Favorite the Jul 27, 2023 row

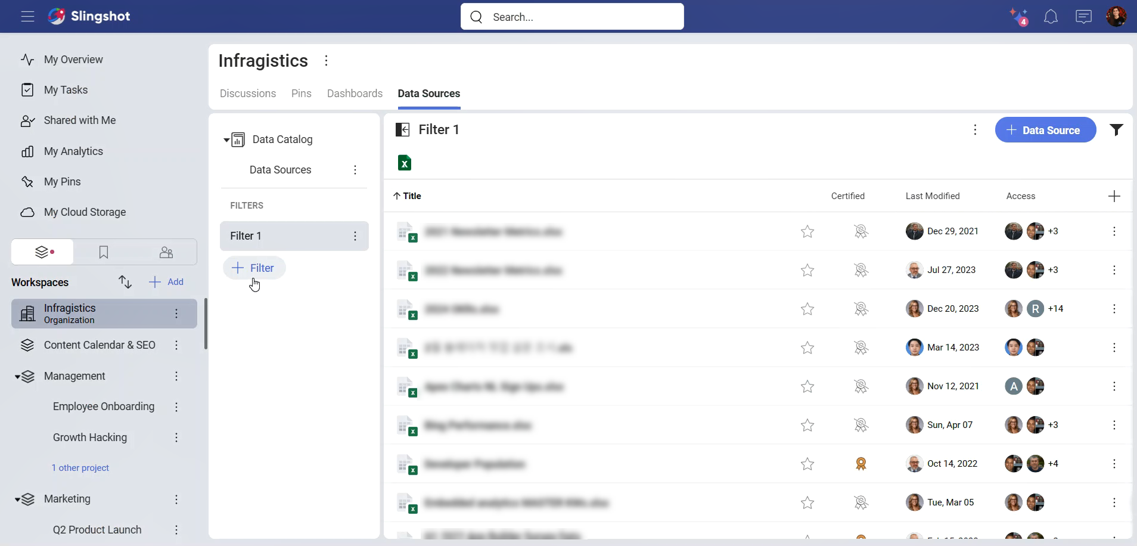[807, 270]
